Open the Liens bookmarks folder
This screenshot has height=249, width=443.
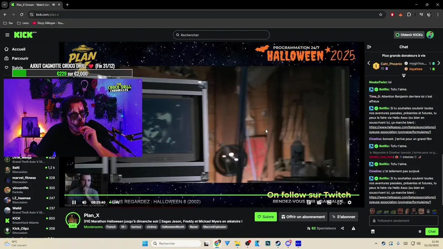click(x=23, y=23)
